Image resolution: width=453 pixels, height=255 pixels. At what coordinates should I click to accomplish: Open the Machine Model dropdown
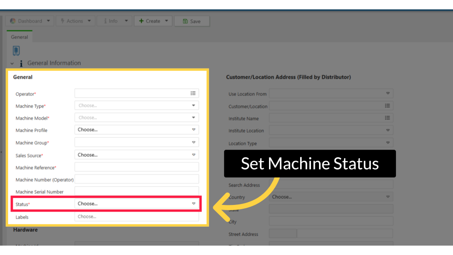point(136,118)
